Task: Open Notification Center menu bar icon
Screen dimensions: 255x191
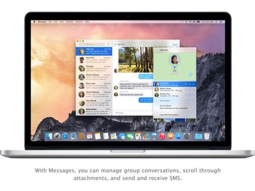Action: [221, 22]
